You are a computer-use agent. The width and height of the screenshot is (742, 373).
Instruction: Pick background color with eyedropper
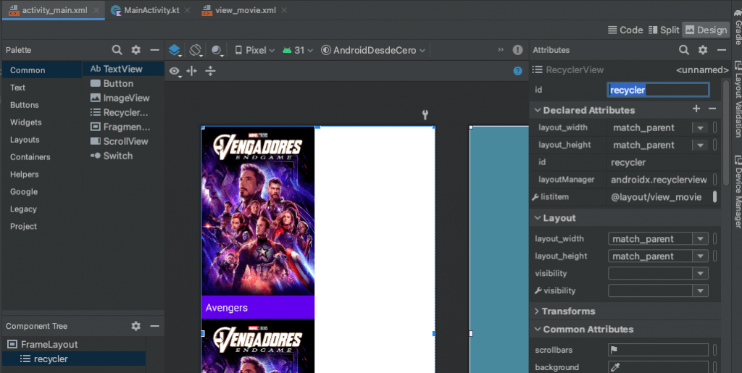point(615,367)
